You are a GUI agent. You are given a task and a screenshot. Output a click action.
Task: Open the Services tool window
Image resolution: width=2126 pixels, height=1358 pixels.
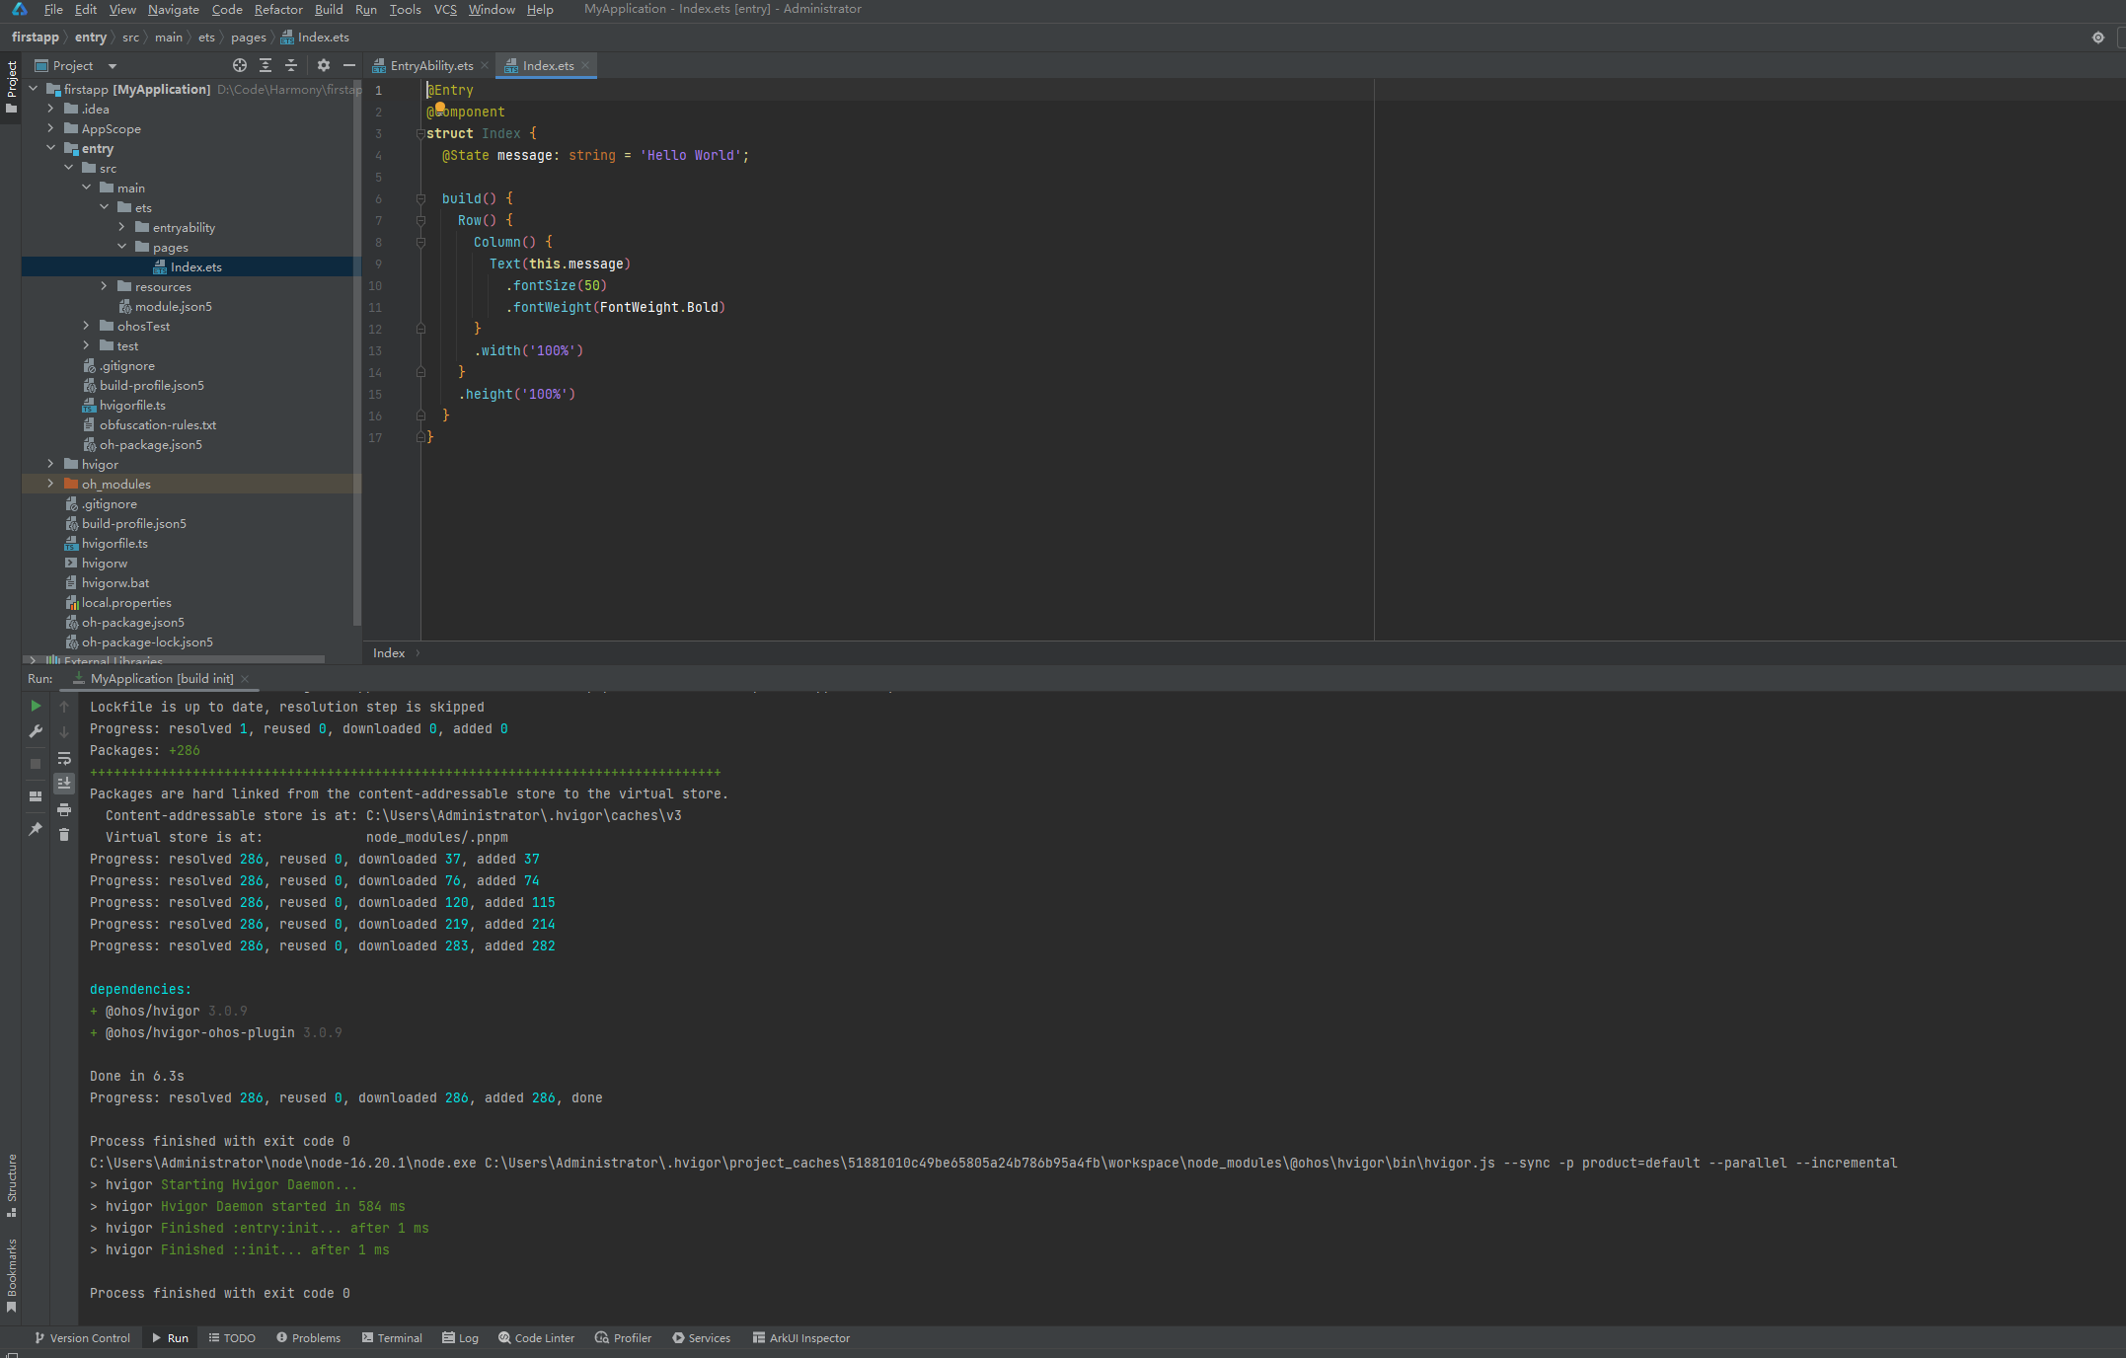tap(701, 1338)
